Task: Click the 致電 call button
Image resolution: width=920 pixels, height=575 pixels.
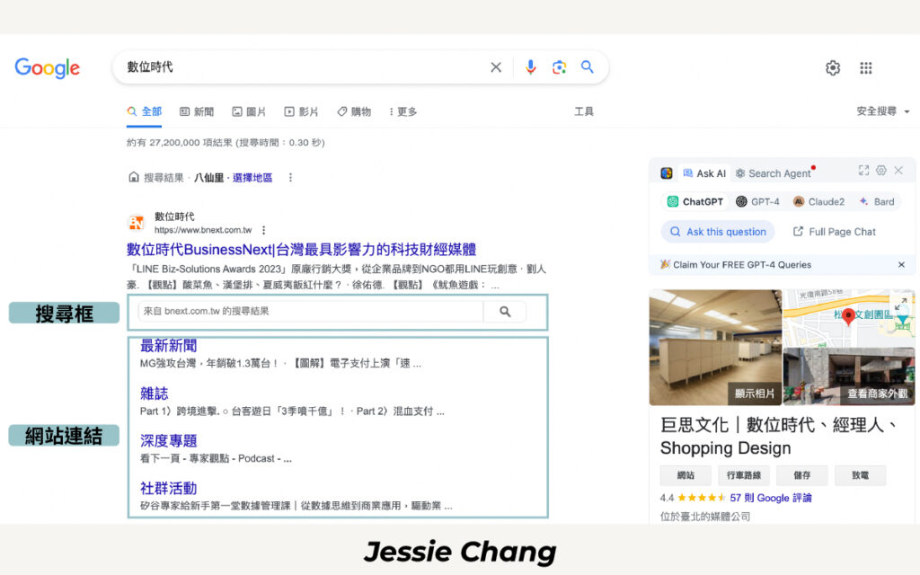Action: (x=860, y=475)
